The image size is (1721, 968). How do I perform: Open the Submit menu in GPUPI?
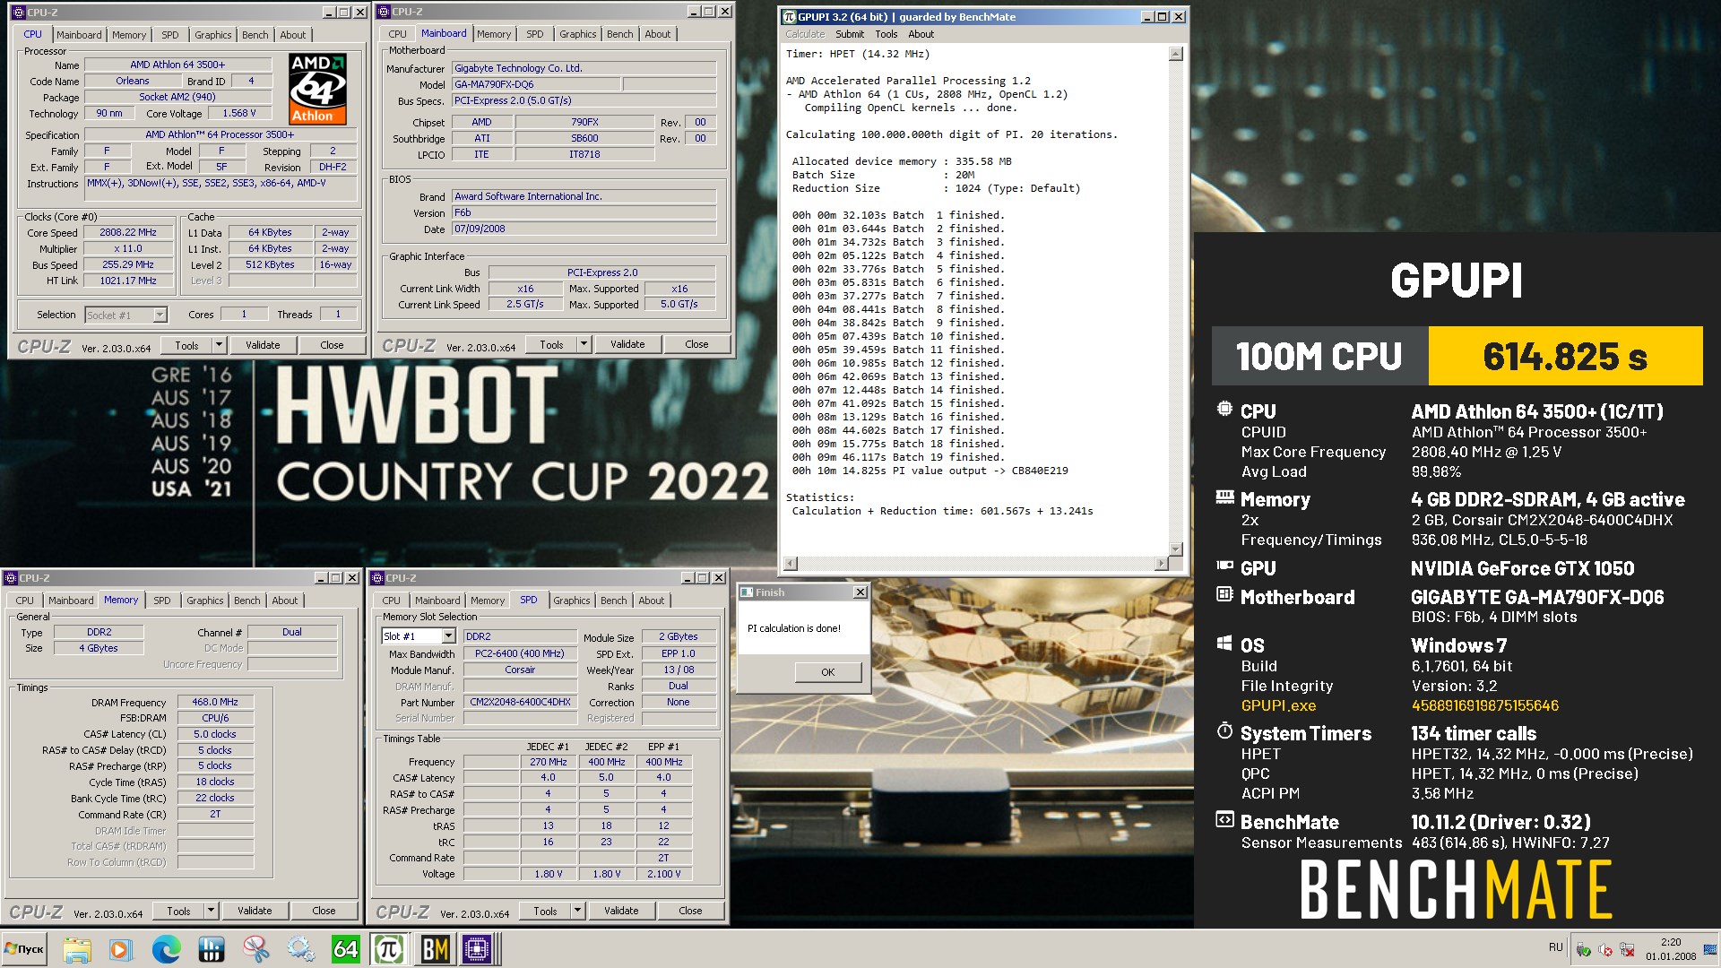click(850, 34)
